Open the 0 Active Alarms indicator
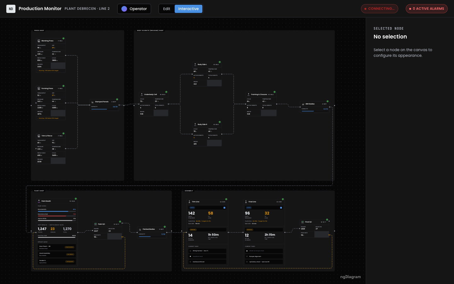The width and height of the screenshot is (454, 284). pos(427,9)
